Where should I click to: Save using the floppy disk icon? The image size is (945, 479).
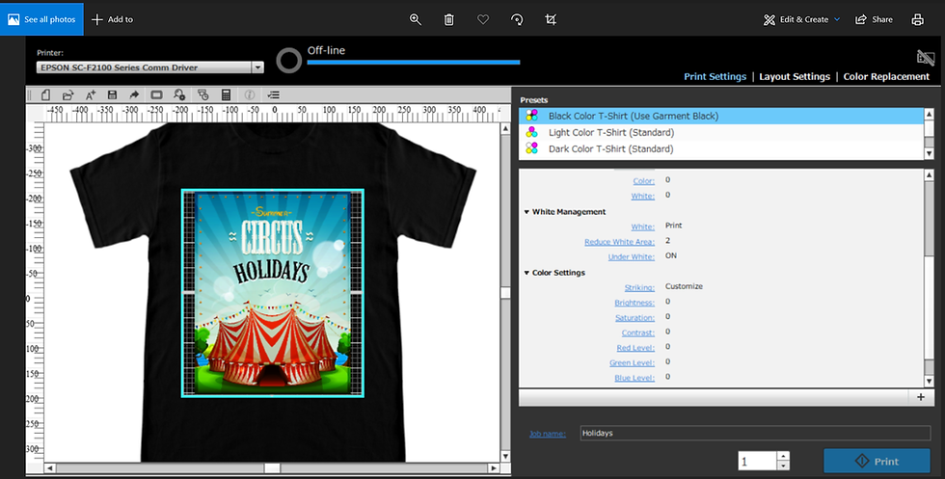coord(112,94)
